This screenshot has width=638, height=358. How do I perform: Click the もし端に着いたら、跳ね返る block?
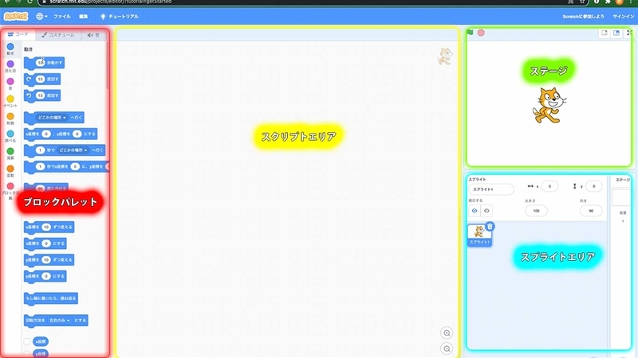(x=51, y=298)
